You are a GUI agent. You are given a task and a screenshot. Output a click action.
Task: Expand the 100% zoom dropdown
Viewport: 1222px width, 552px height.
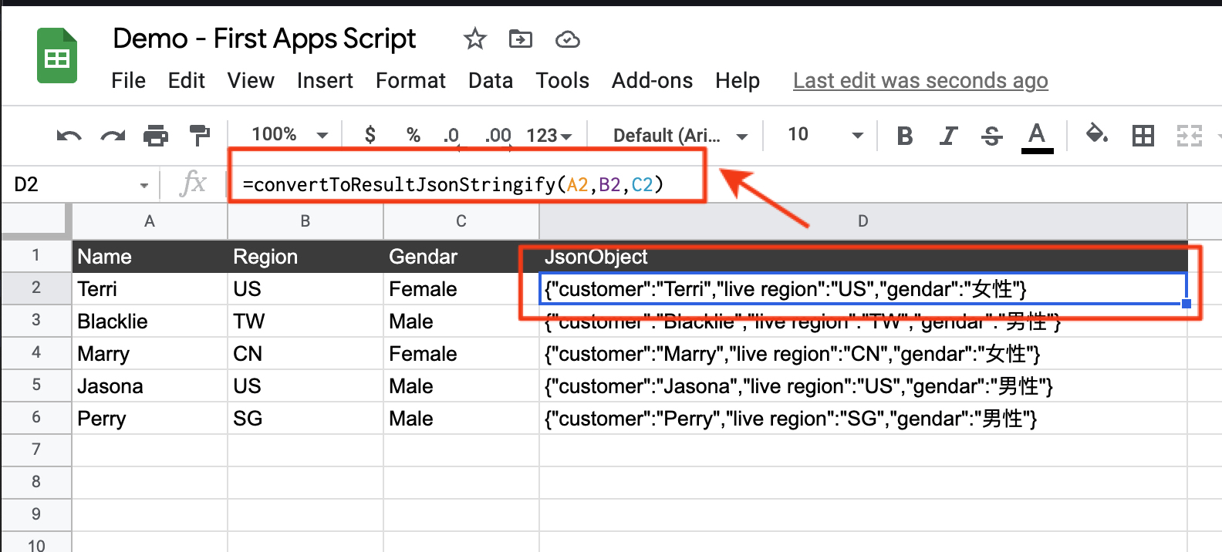[289, 135]
